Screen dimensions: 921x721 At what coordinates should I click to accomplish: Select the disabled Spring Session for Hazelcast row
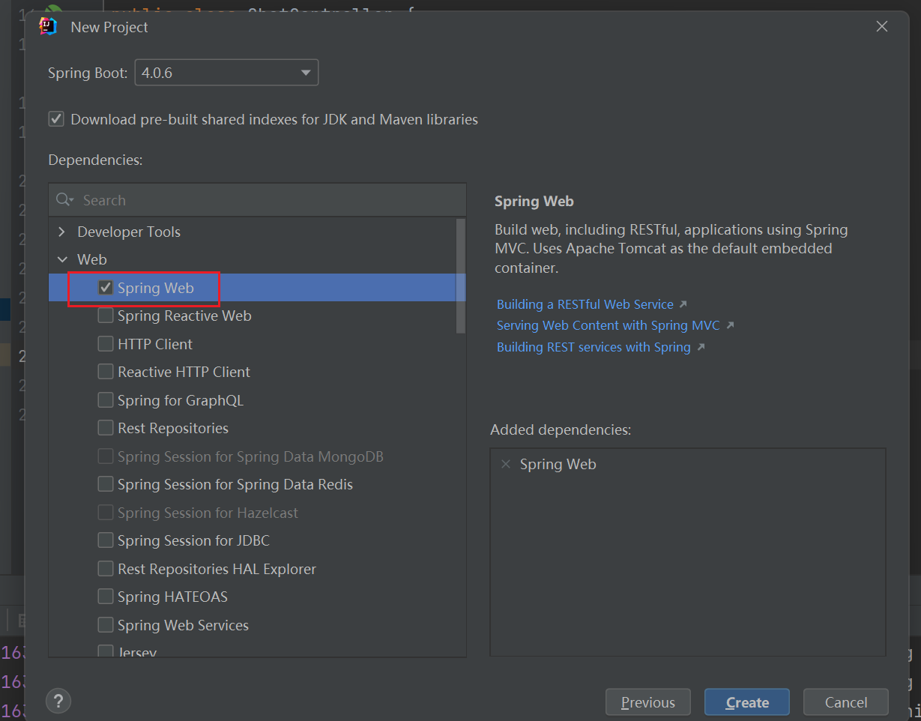(257, 513)
